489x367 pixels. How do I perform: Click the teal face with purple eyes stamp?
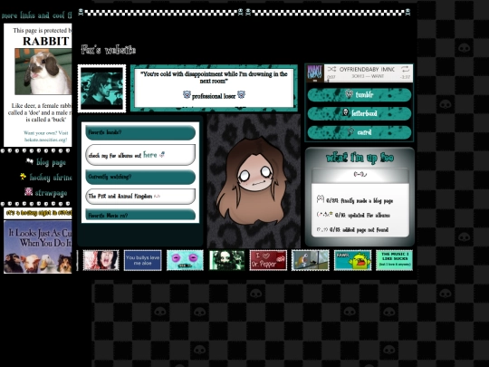pos(185,260)
